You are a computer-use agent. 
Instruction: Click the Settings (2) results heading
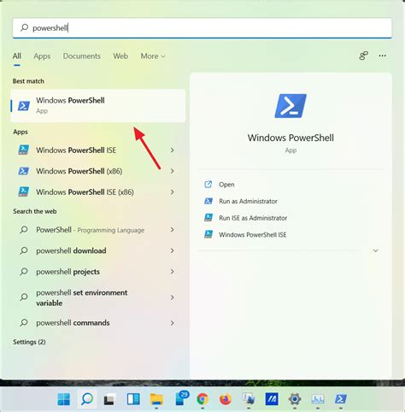29,342
